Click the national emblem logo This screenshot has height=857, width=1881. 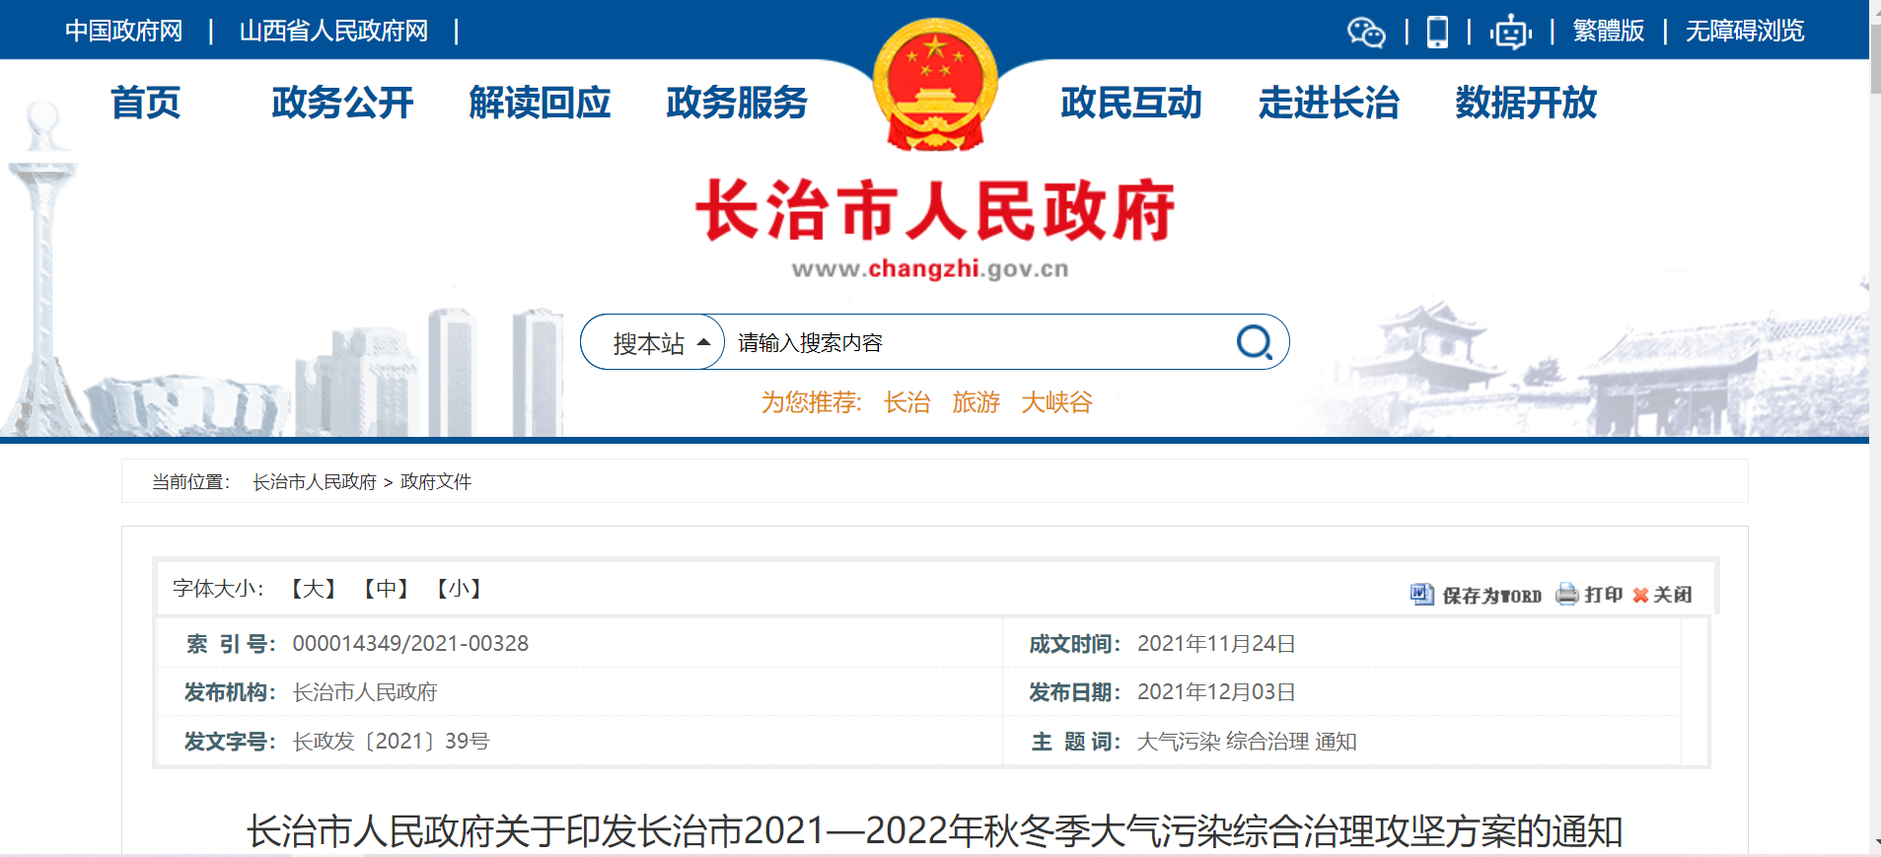934,85
